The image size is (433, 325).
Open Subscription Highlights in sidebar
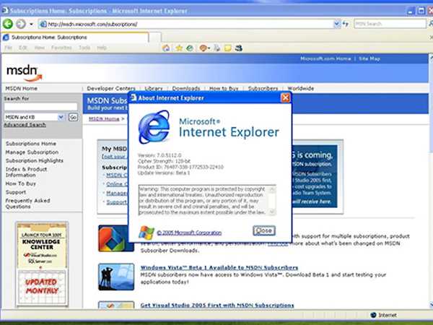(x=35, y=161)
